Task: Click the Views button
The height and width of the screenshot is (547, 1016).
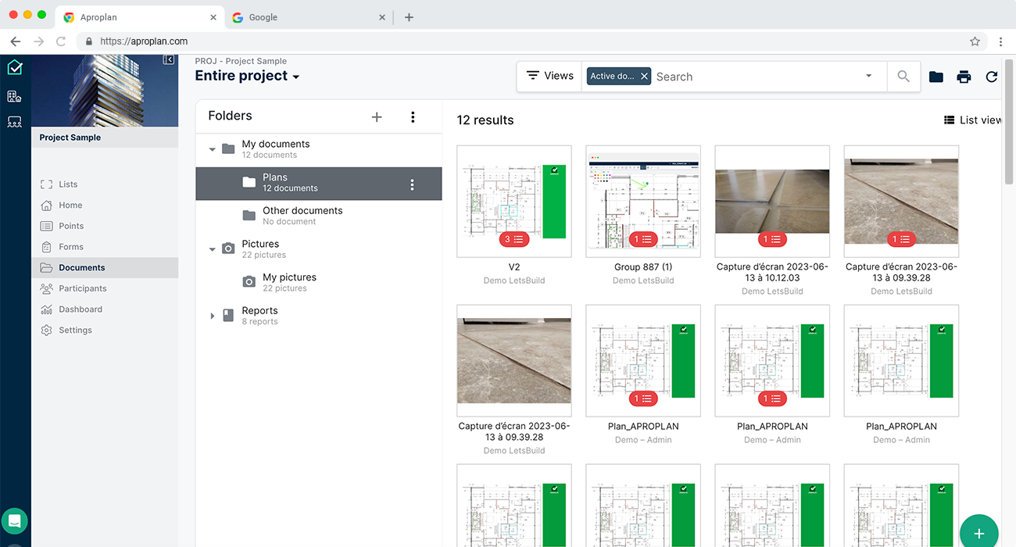Action: [x=549, y=76]
